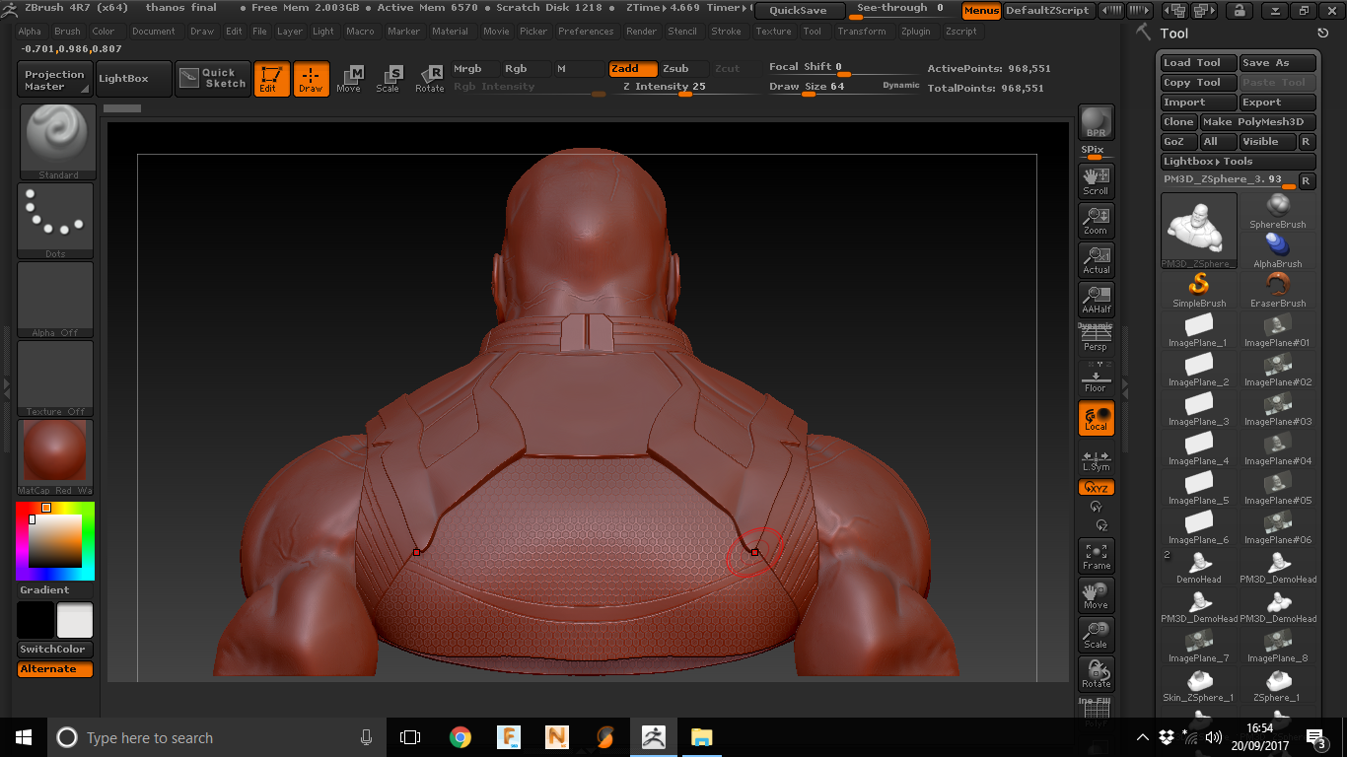This screenshot has width=1347, height=757.
Task: Click the AAHalf view icon
Action: click(x=1096, y=299)
